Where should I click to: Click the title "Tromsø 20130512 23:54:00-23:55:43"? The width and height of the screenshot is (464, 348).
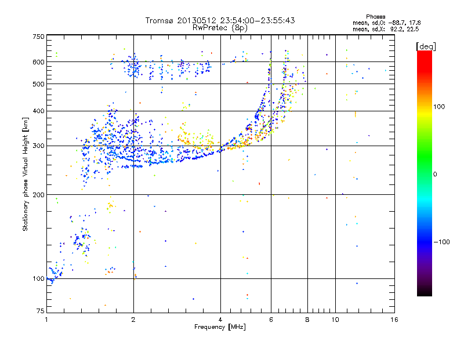click(x=220, y=20)
